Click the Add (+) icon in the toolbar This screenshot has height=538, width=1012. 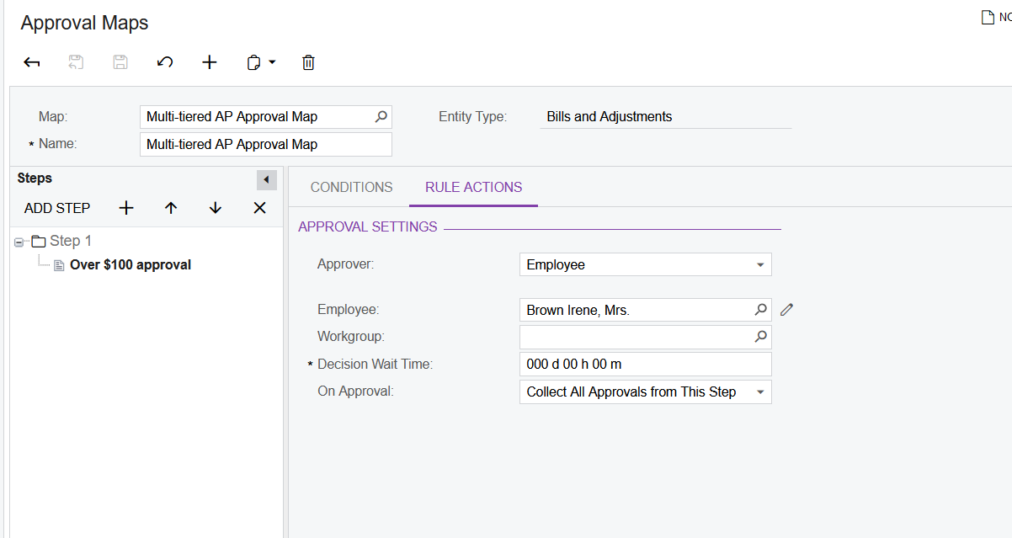point(209,61)
